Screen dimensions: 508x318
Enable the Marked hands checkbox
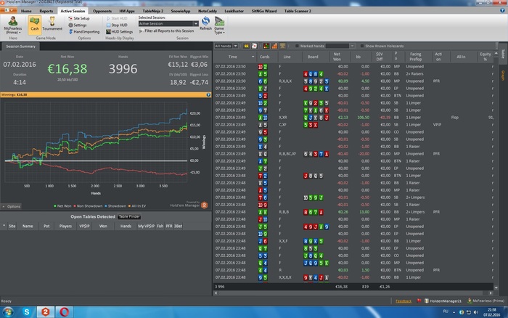(x=298, y=46)
